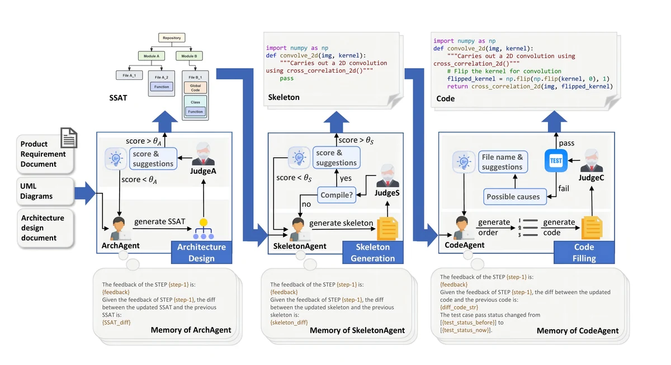This screenshot has height=365, width=671.
Task: Click the Code Filling stage label
Action: pos(584,253)
